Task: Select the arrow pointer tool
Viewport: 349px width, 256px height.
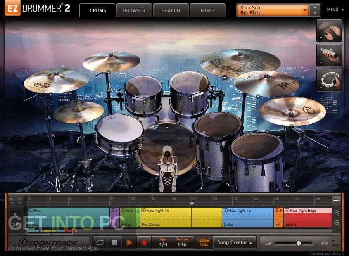Action: 15,215
